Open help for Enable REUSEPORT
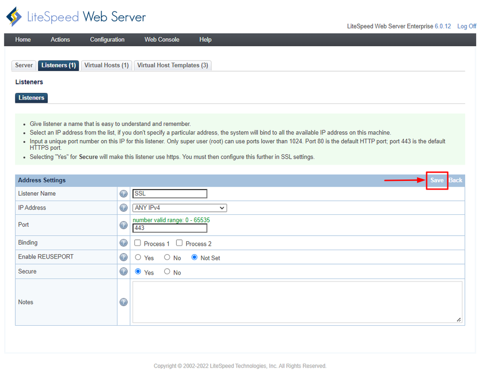 pyautogui.click(x=123, y=257)
